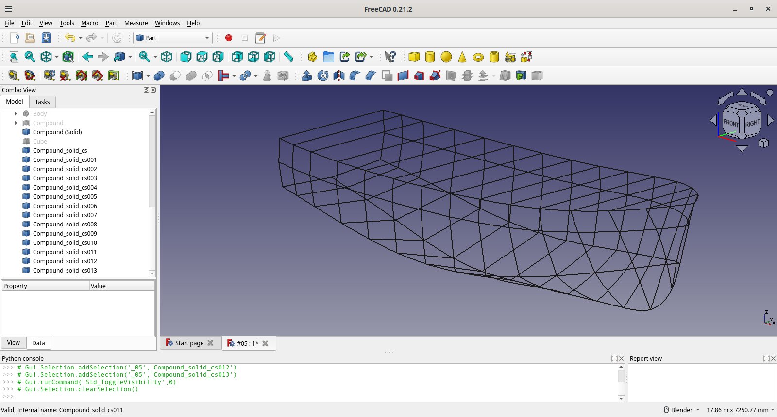
Task: Click the What's This help icon
Action: pyautogui.click(x=389, y=57)
